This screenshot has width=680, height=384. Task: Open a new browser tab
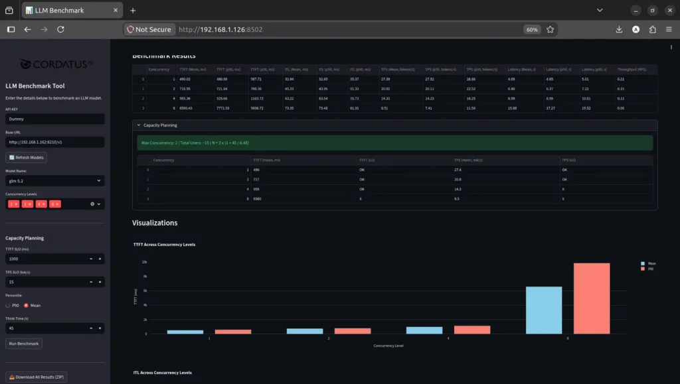pos(133,11)
